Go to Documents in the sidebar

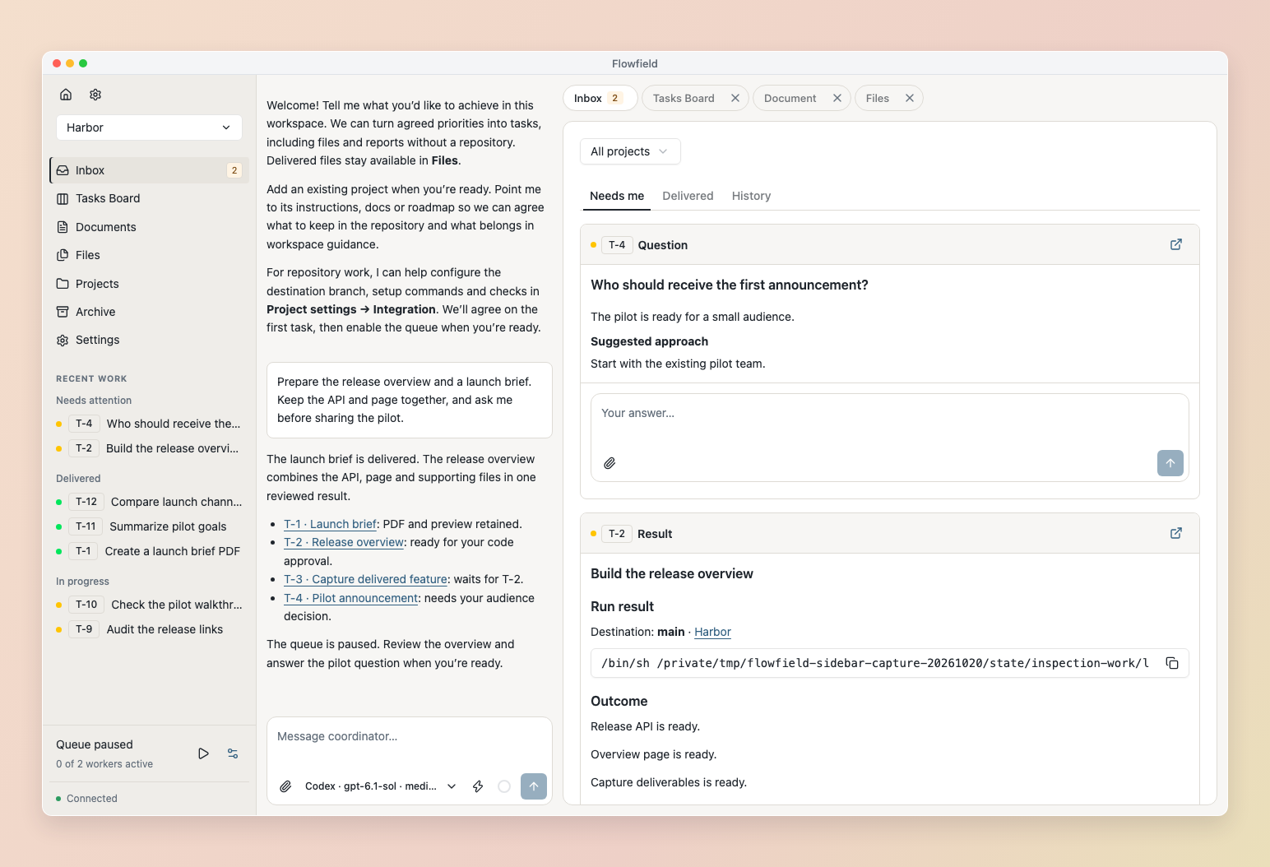tap(149, 227)
